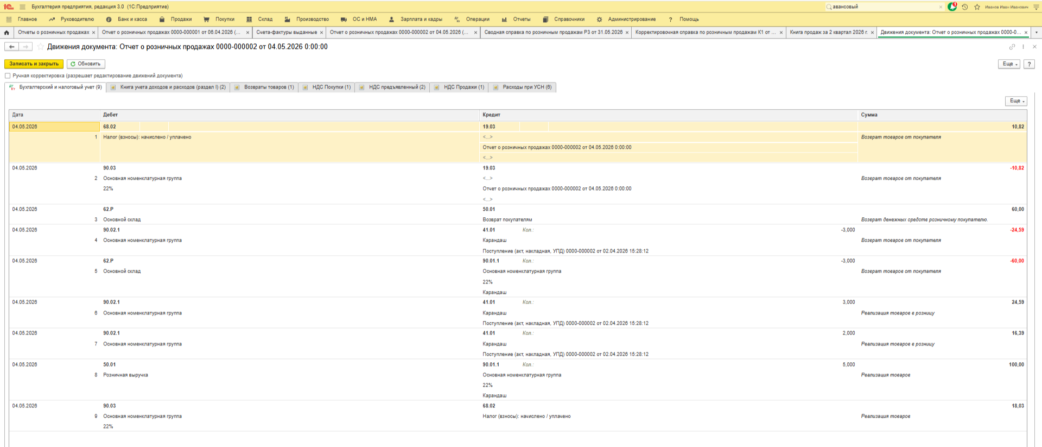Image resolution: width=1042 pixels, height=447 pixels.
Task: Click the notifications bell icon
Action: click(952, 7)
